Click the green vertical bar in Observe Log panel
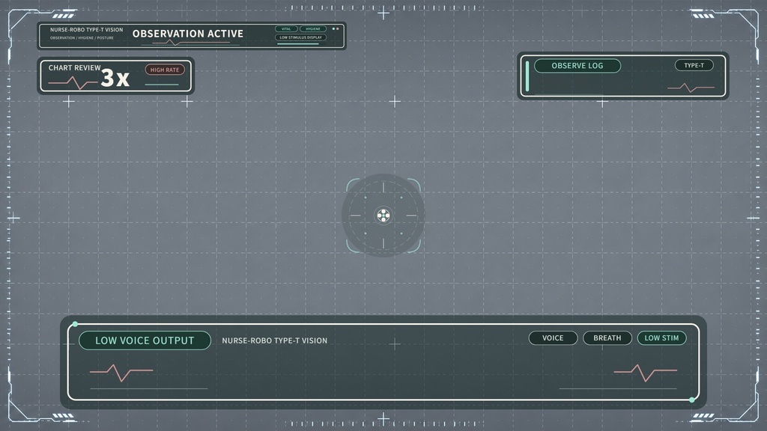This screenshot has width=767, height=431. (527, 76)
